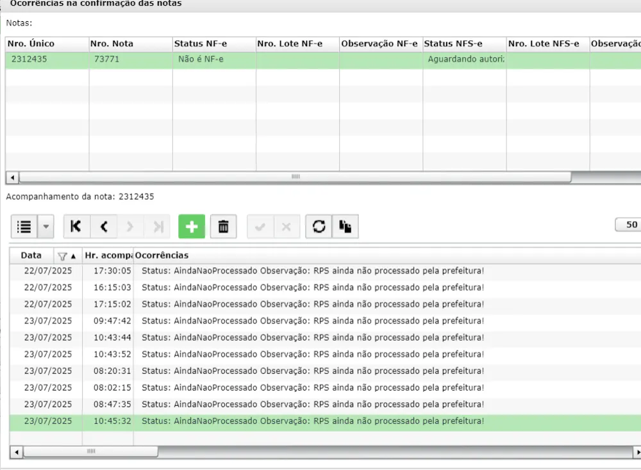Click the grid/list view mode icon
Image resolution: width=641 pixels, height=470 pixels.
pyautogui.click(x=24, y=226)
